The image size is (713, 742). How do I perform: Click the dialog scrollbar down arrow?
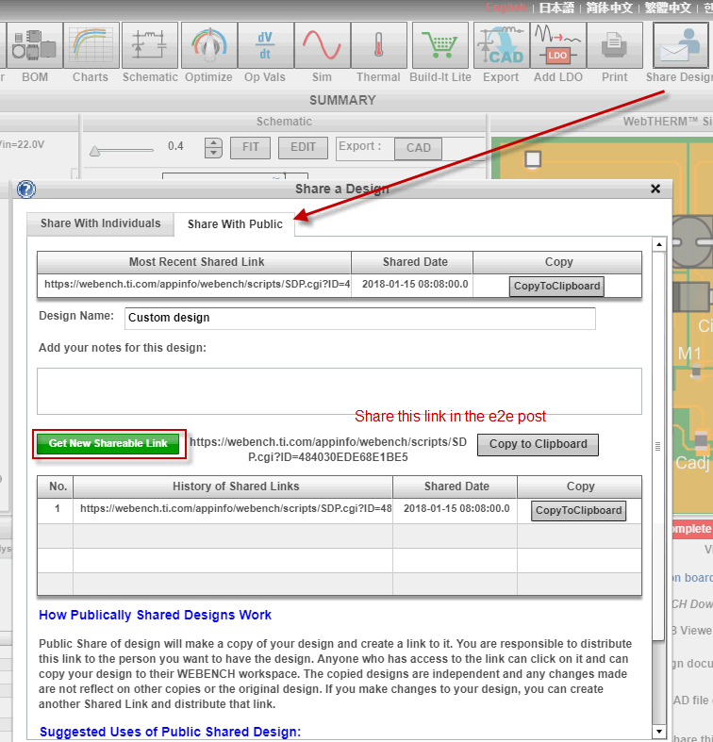(x=659, y=732)
